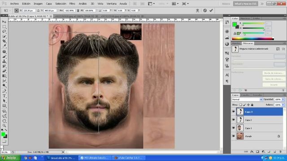Toggle lock all padlock
This screenshot has width=287, height=161.
(x=252, y=105)
